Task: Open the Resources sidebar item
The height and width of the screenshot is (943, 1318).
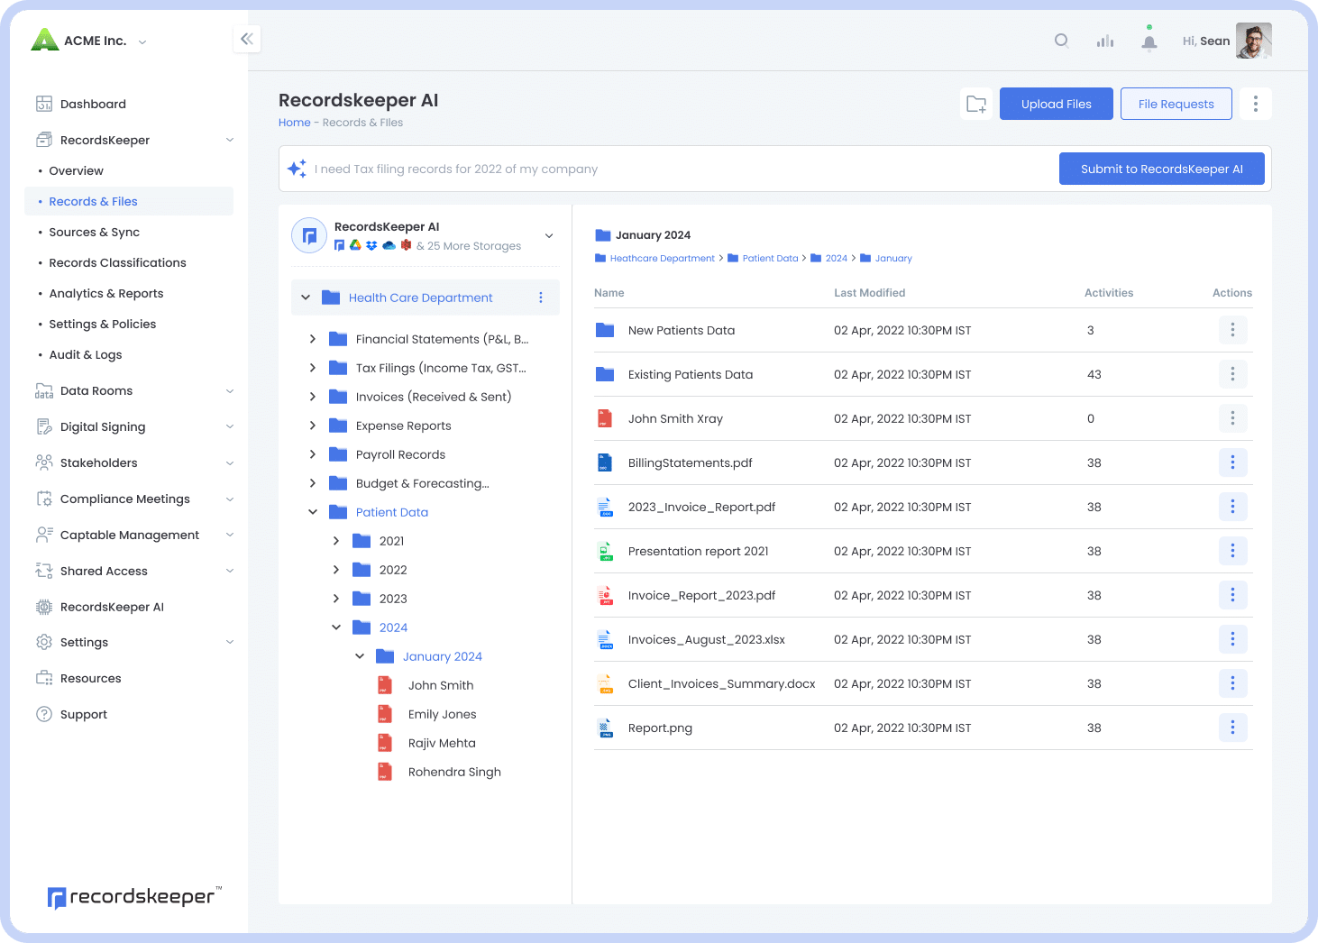Action: [x=91, y=678]
